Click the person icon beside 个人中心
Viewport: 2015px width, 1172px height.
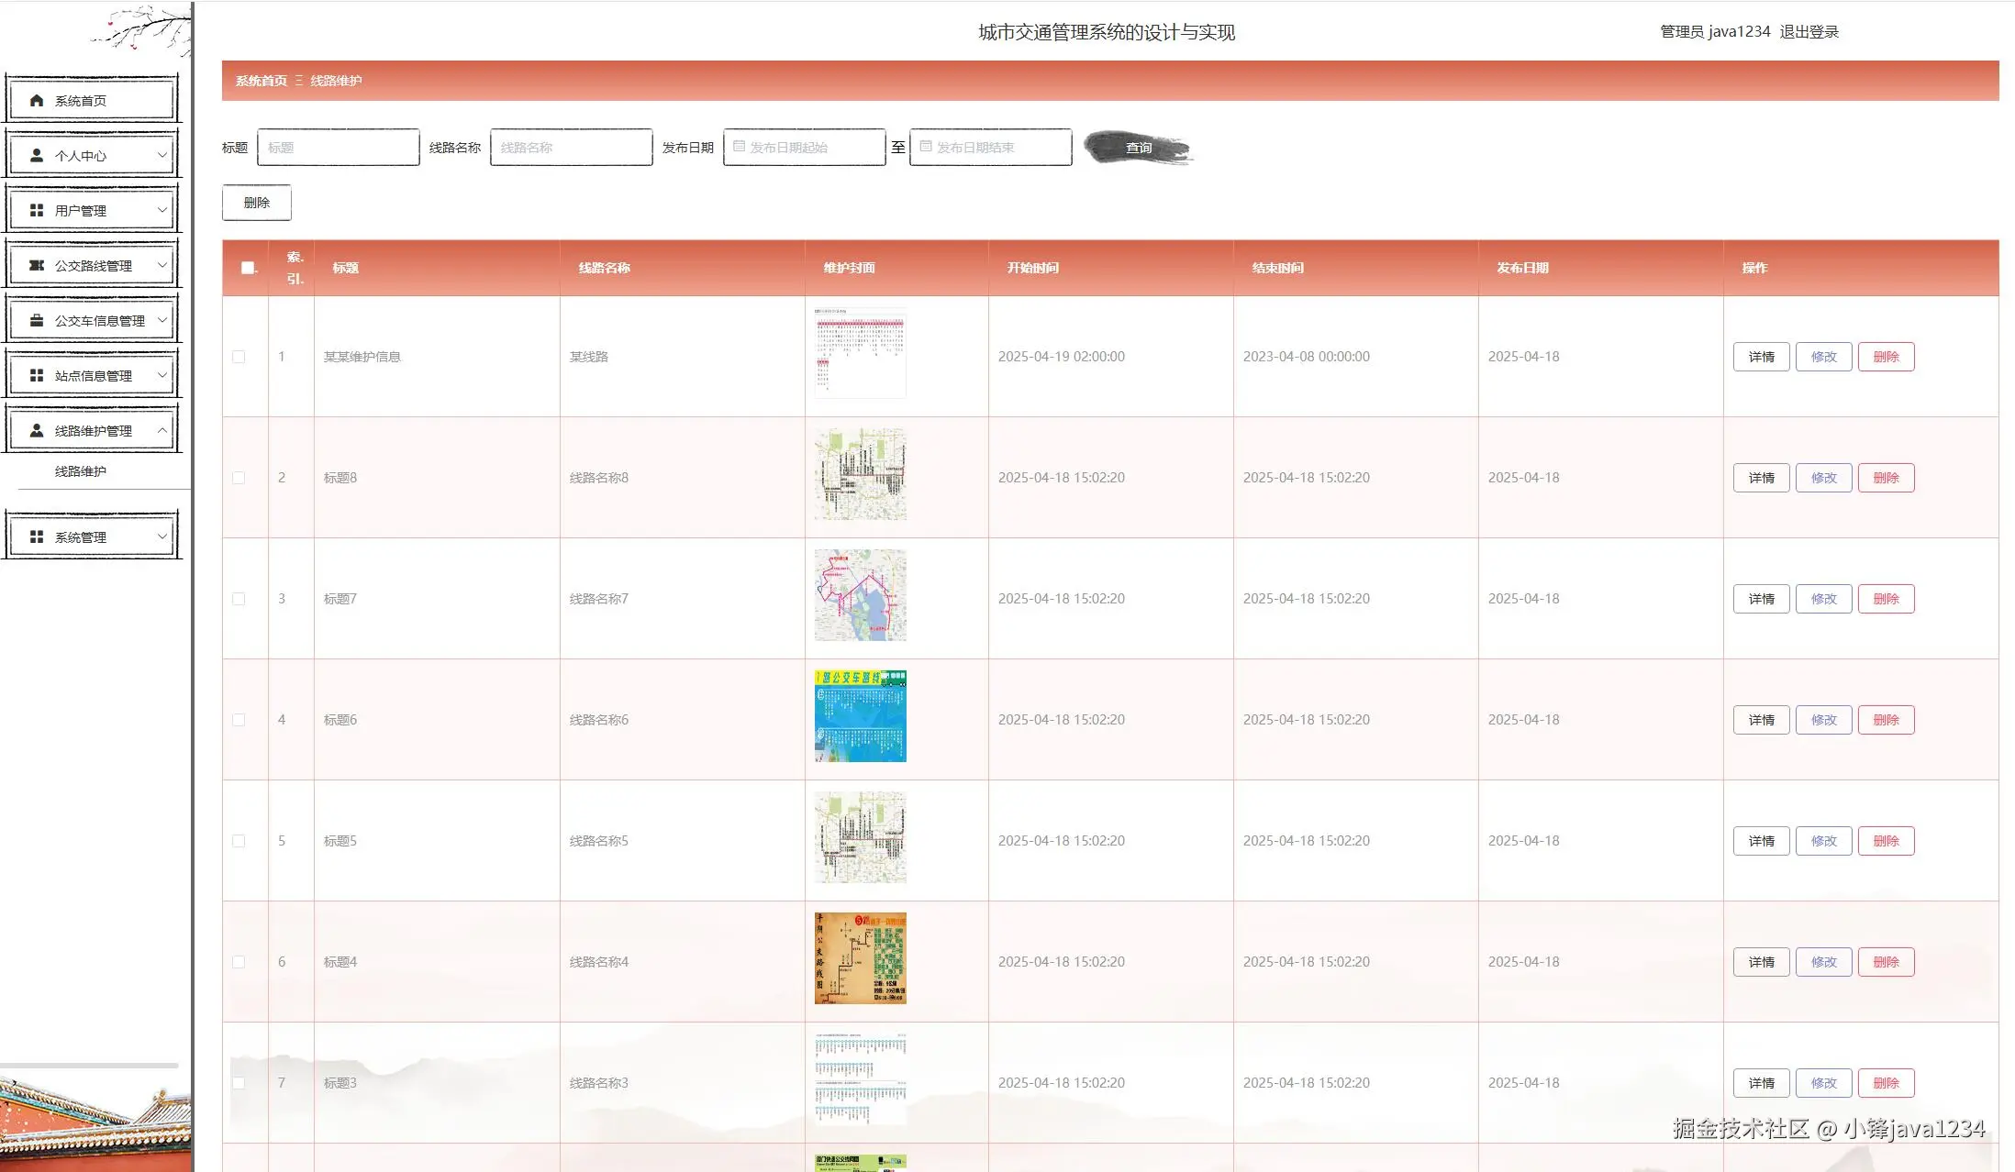coord(37,156)
